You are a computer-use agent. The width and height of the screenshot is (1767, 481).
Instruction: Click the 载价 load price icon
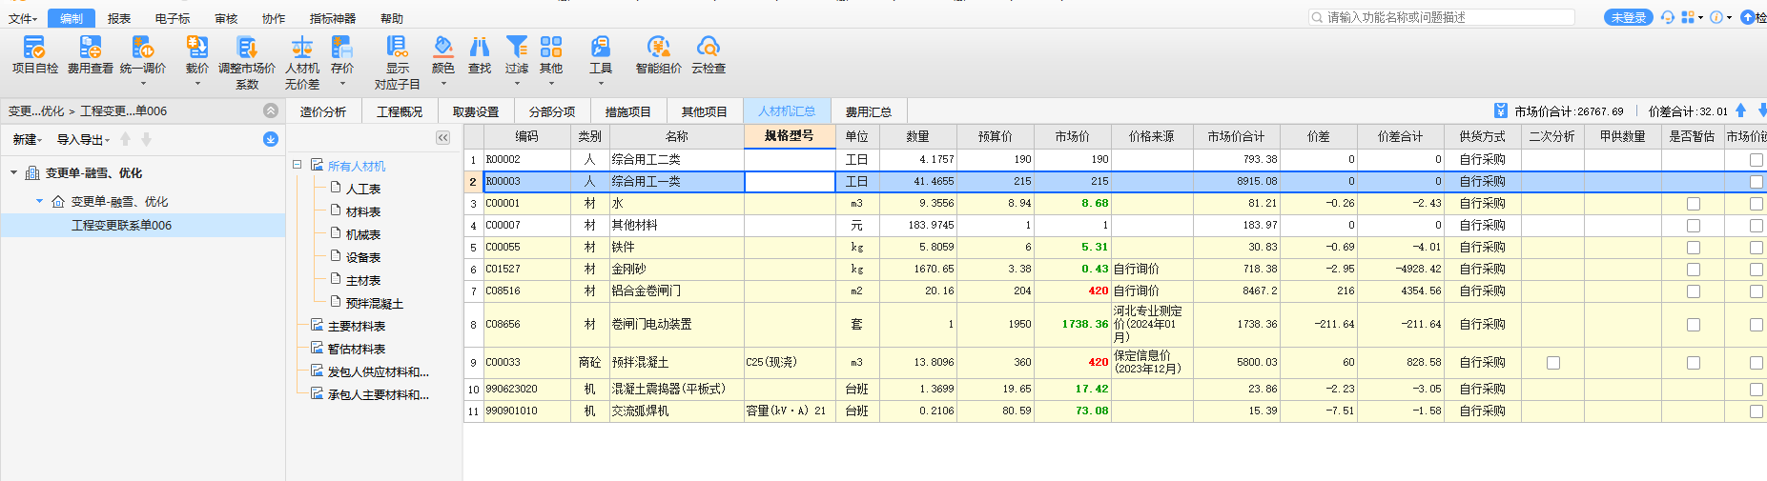click(196, 47)
